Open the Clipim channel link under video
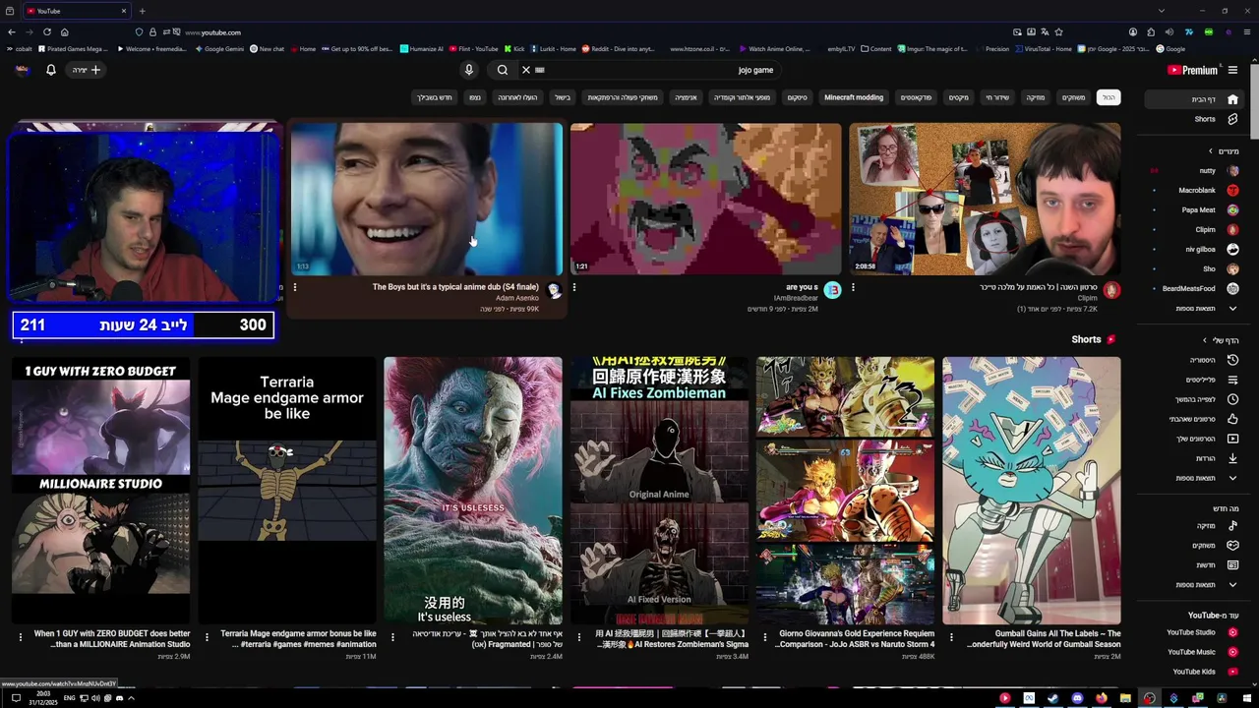Screen dimensions: 1259x708 [x=1087, y=298]
